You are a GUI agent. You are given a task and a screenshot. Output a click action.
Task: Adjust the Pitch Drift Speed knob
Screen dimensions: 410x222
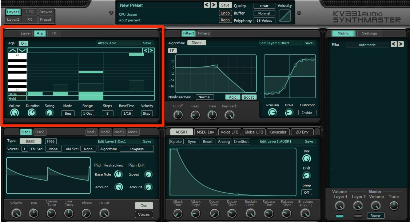[x=148, y=174]
